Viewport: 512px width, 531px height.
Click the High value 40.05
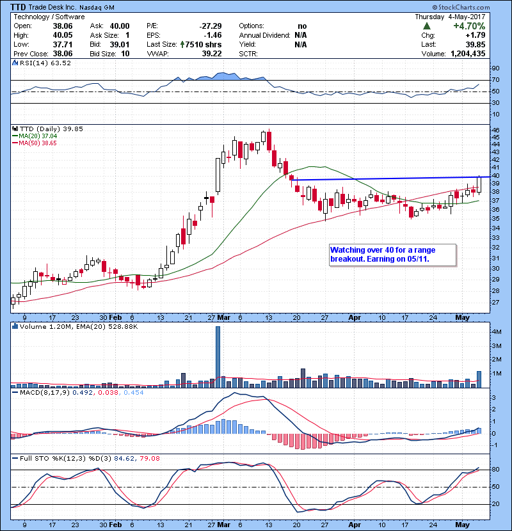(x=63, y=35)
